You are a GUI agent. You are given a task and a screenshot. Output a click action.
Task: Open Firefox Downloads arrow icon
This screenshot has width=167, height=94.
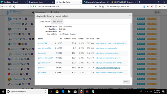(144, 7)
